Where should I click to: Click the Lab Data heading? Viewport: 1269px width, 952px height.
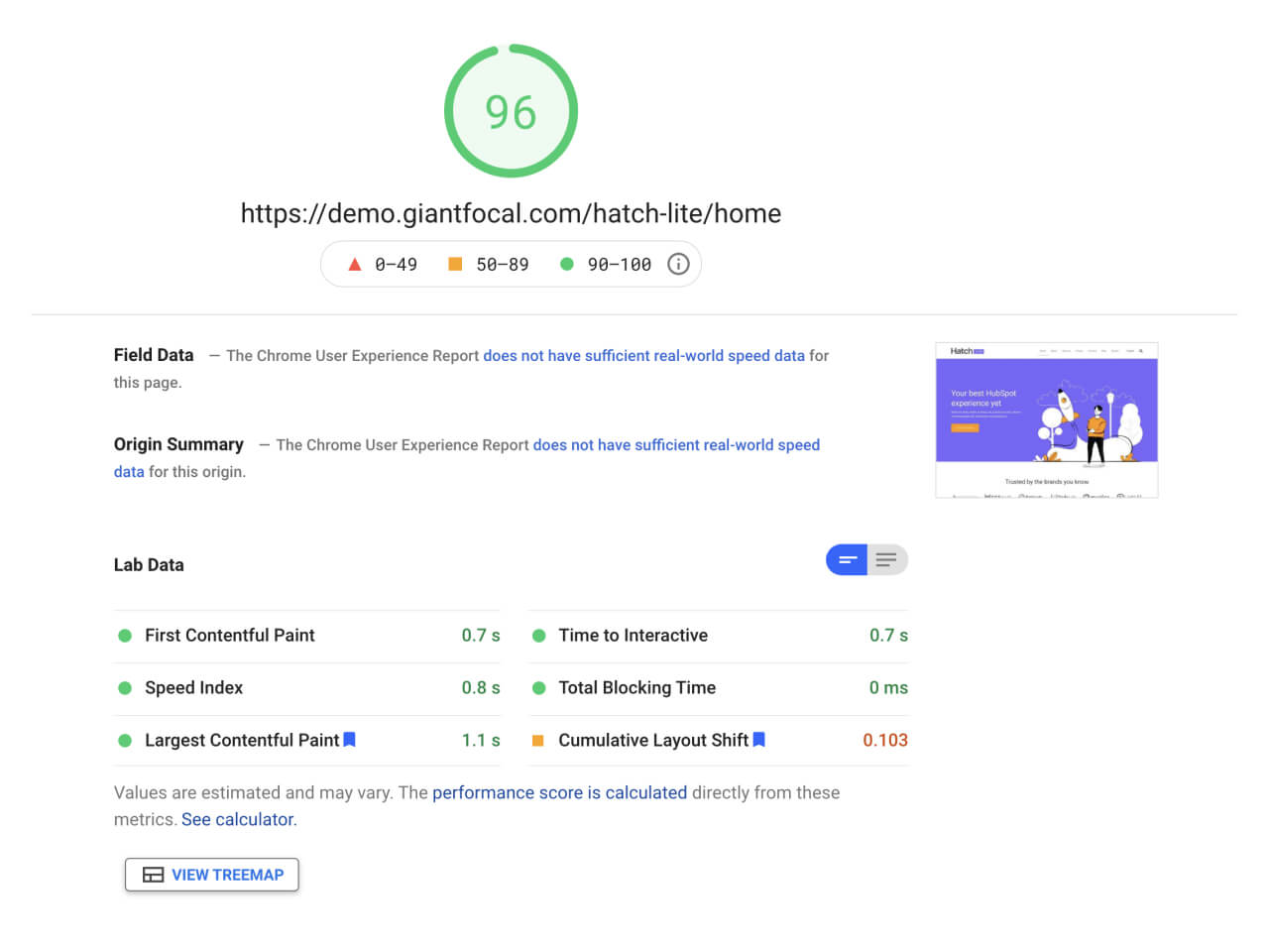tap(149, 564)
